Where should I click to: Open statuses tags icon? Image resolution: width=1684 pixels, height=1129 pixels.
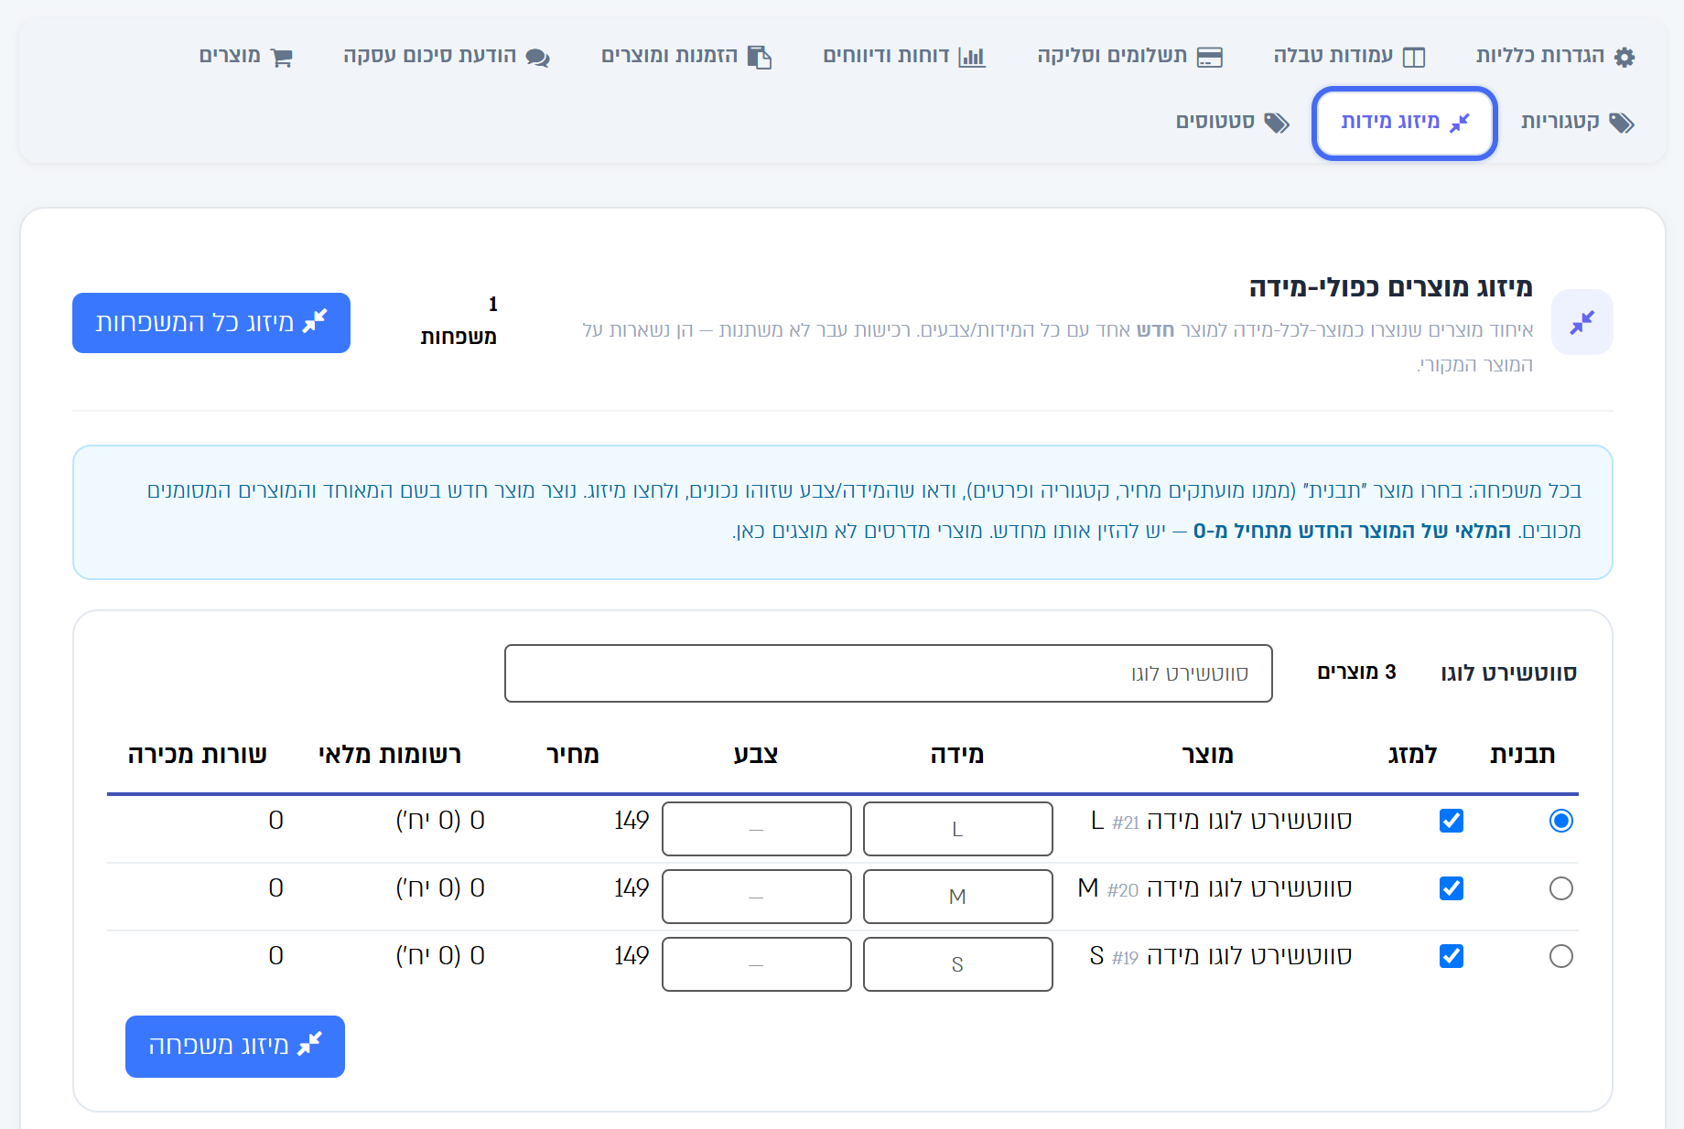(1277, 123)
